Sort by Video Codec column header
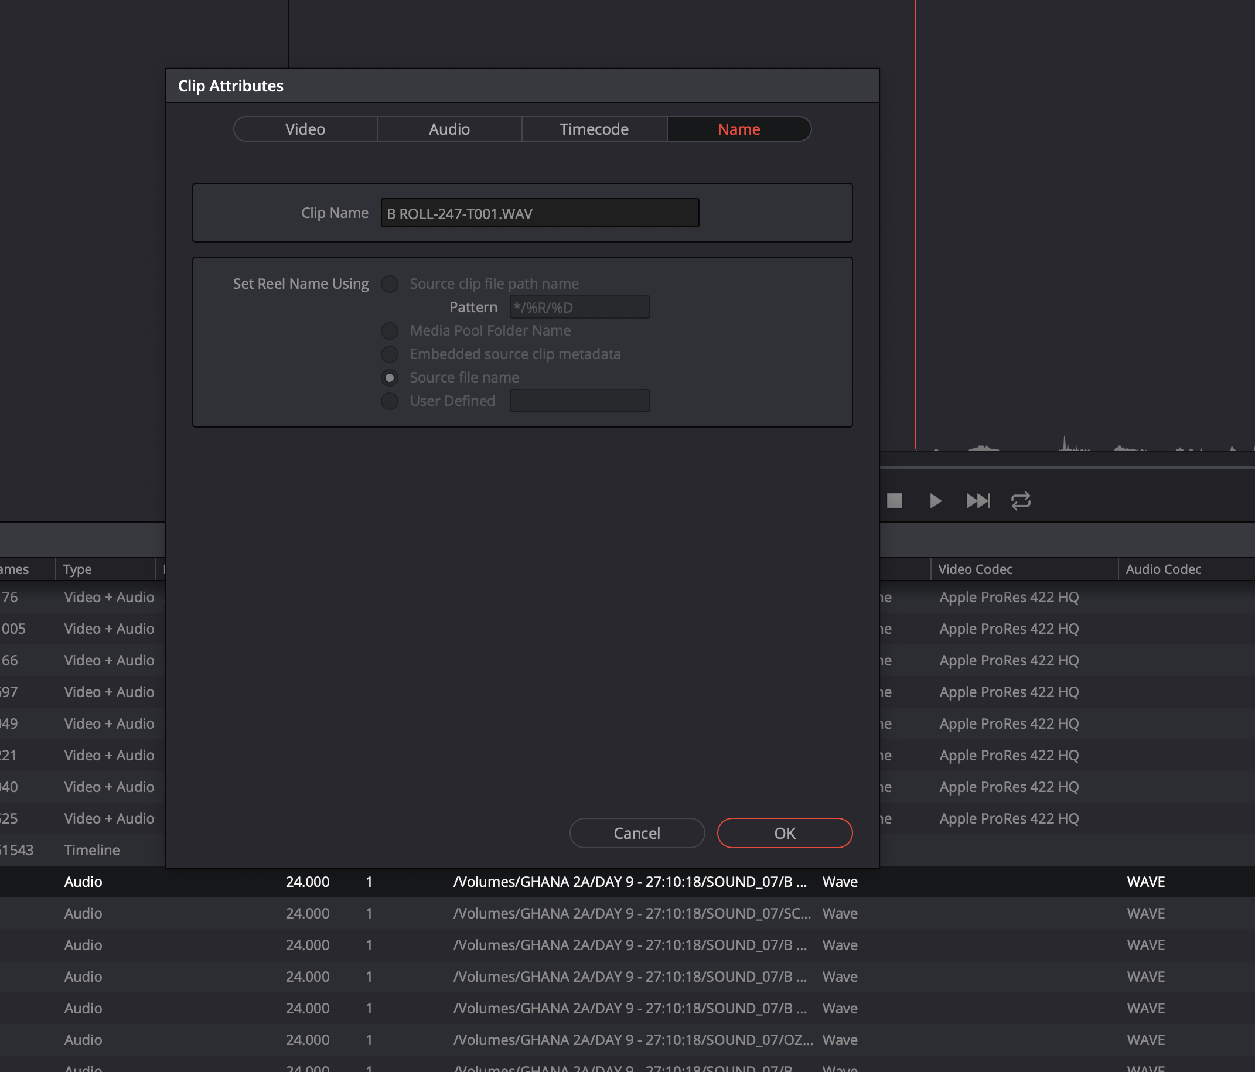 coord(1024,569)
